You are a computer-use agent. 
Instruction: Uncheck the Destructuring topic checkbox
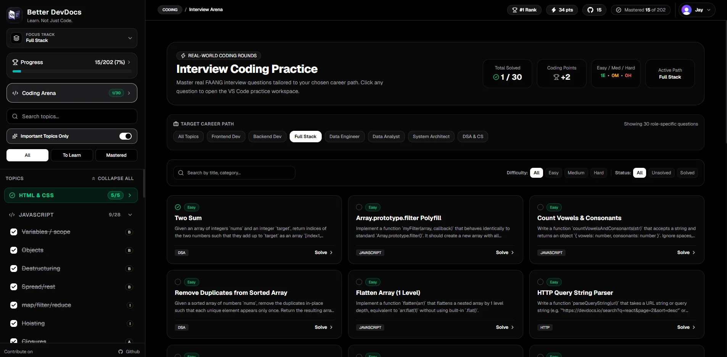[x=14, y=269]
